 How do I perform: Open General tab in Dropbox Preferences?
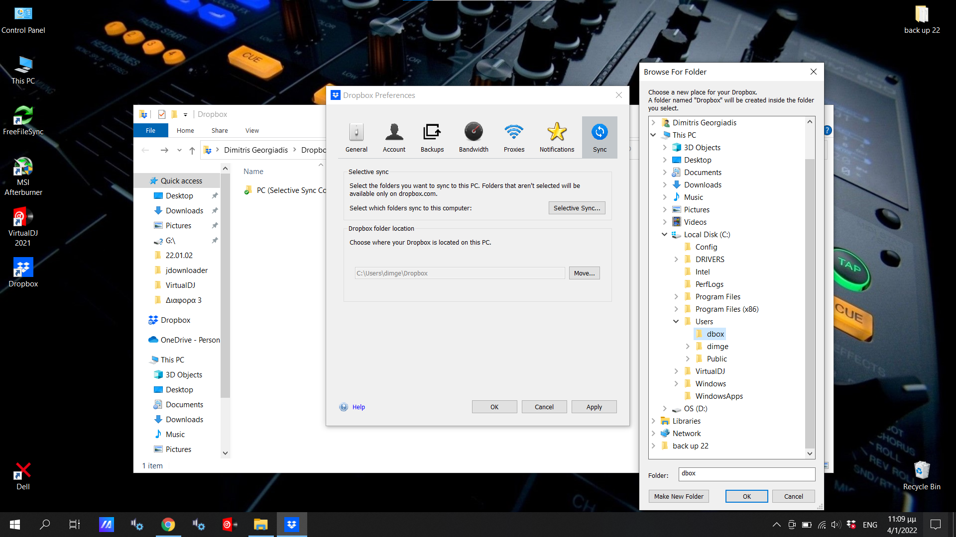tap(357, 137)
